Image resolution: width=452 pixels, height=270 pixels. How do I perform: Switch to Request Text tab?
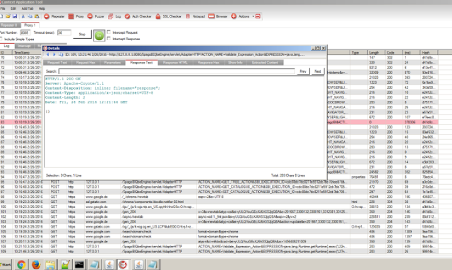pos(58,63)
